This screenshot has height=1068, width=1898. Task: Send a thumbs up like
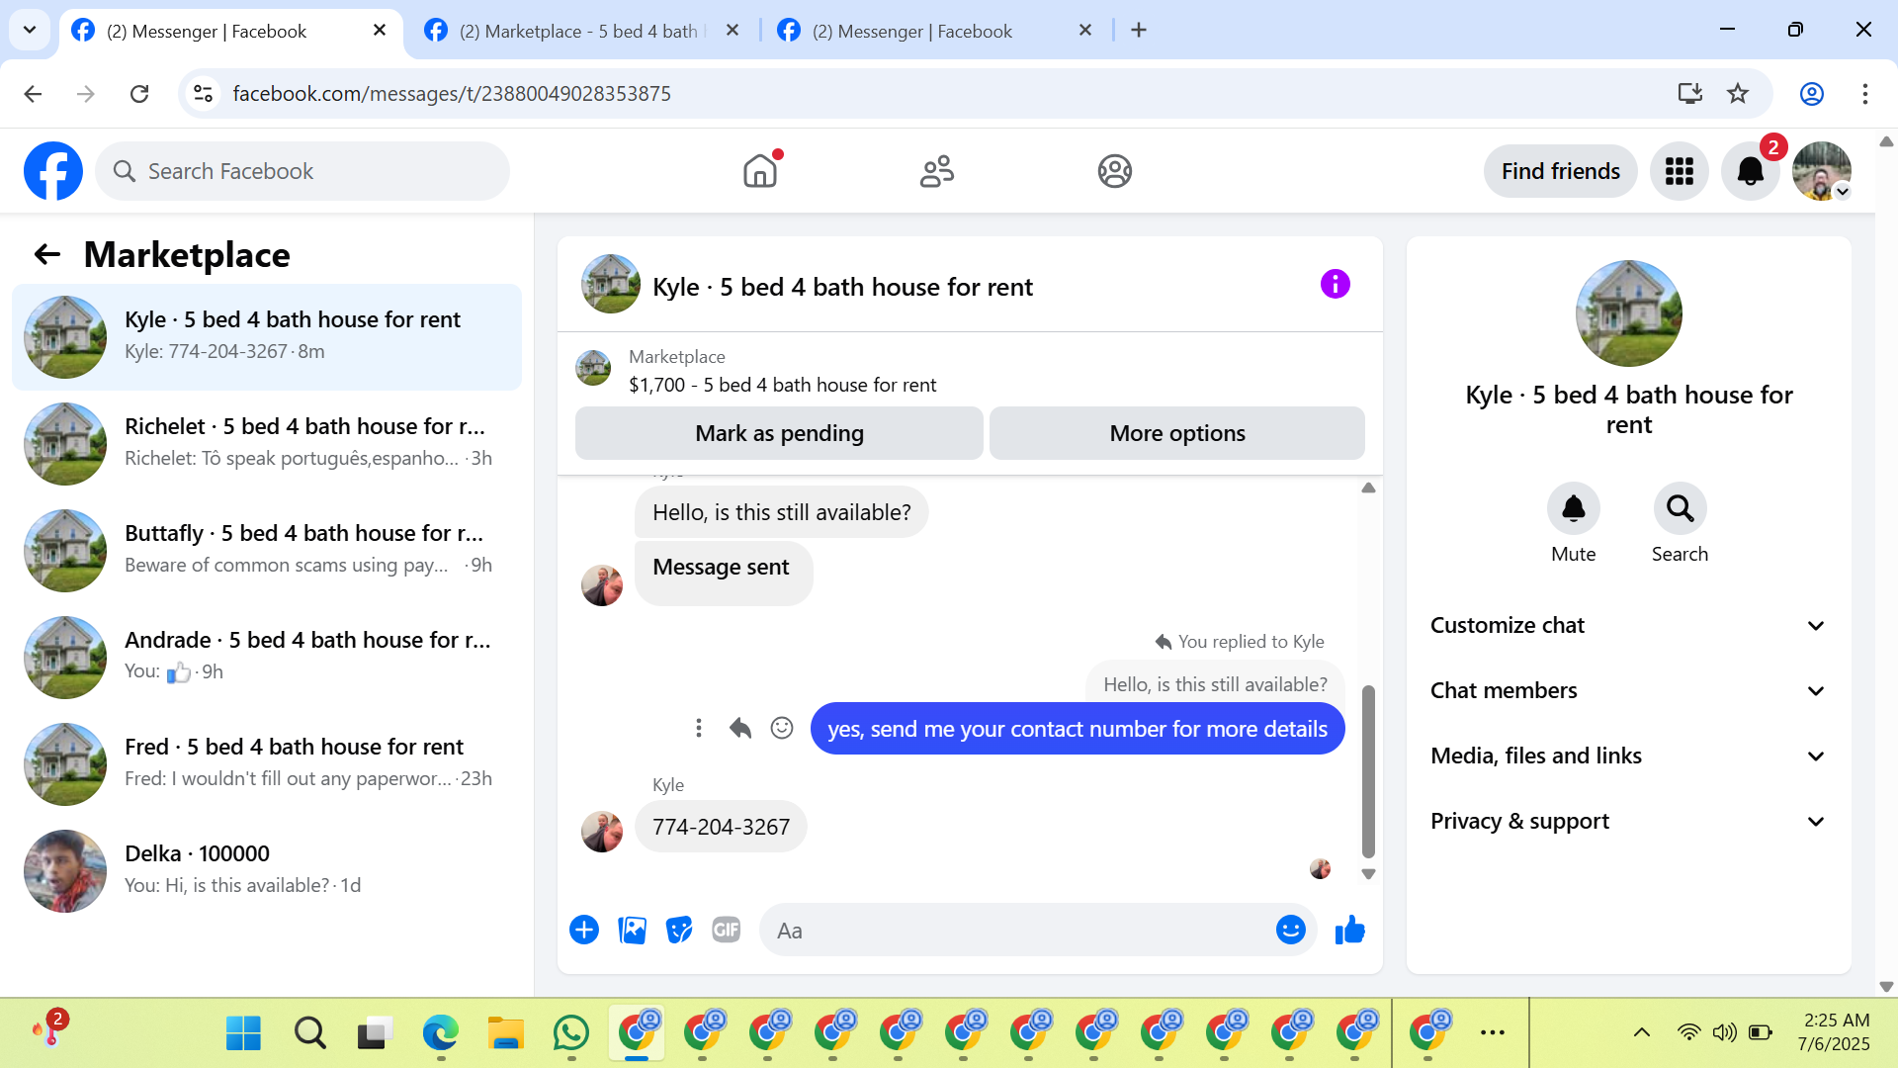[1349, 930]
